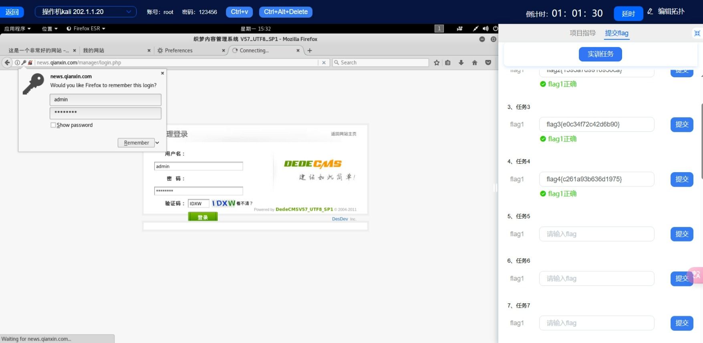Click the 返回 button
This screenshot has height=343, width=703.
12,12
